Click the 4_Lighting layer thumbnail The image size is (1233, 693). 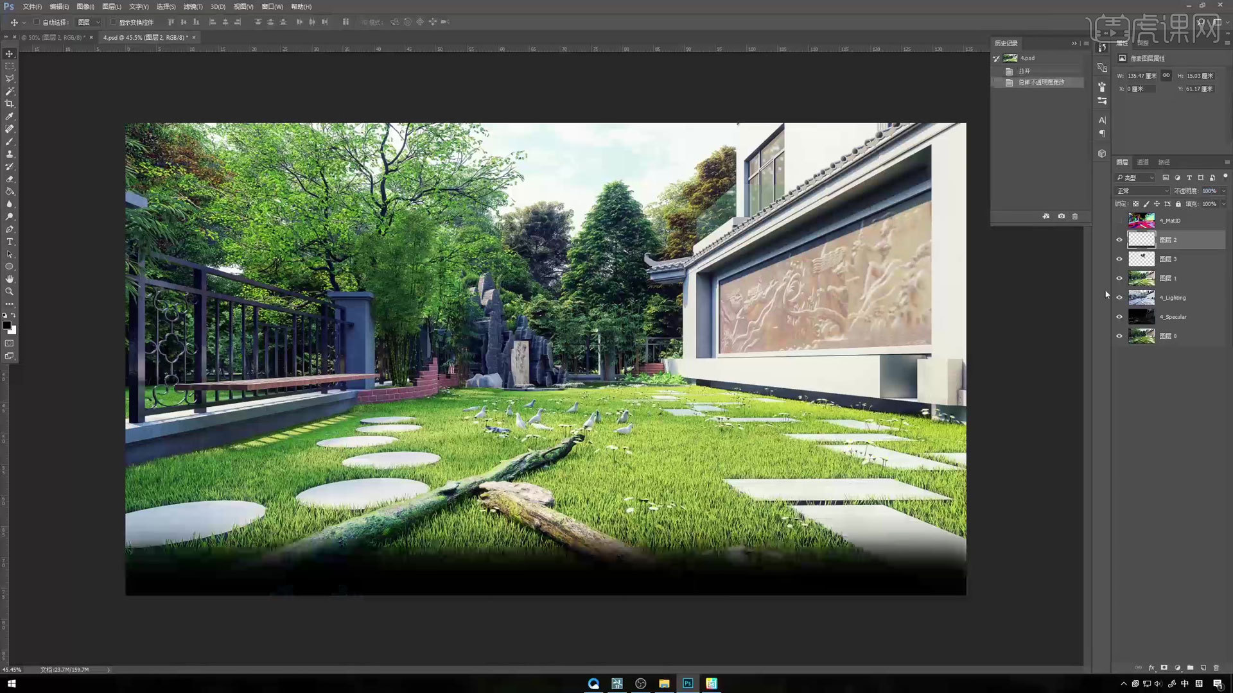pyautogui.click(x=1141, y=298)
